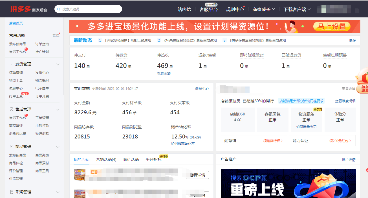Open 工单管理 under 售后管理

click(42, 118)
